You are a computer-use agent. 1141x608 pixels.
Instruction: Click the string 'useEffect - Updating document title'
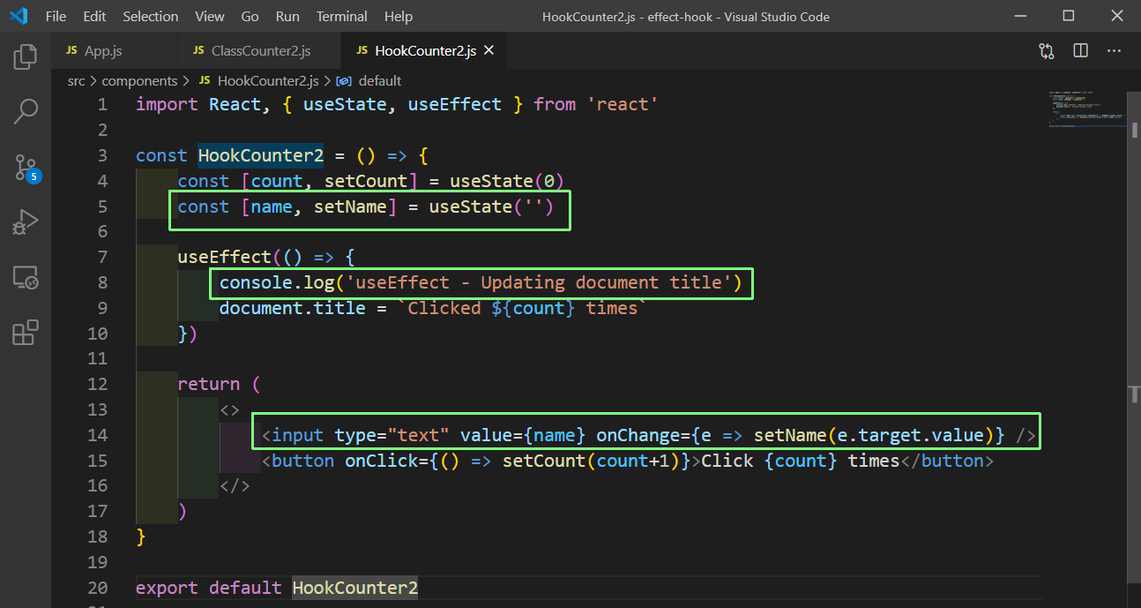[538, 282]
